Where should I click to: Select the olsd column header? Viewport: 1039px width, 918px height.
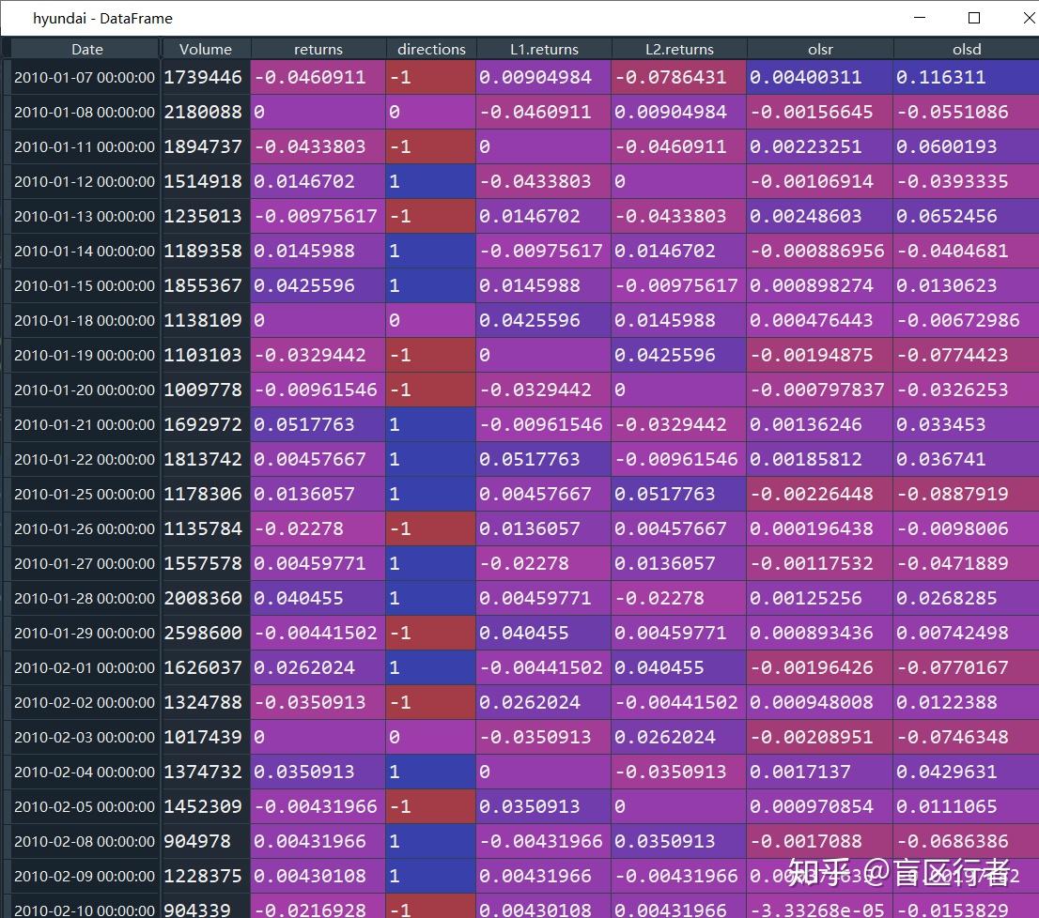[x=967, y=49]
